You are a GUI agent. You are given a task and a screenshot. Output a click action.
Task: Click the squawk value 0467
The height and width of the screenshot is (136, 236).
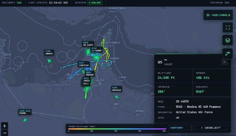tap(200, 91)
